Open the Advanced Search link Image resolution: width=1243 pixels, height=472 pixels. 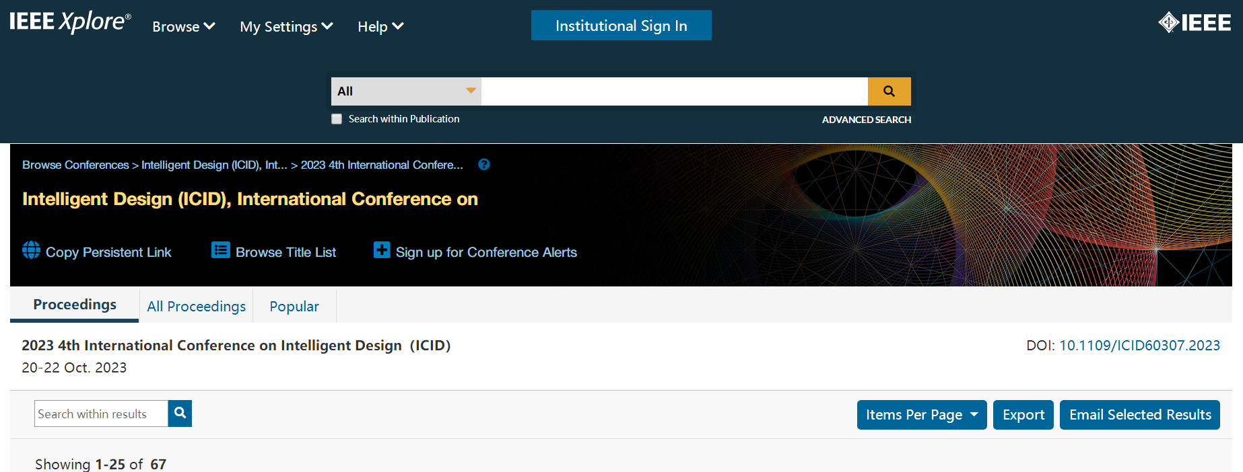[867, 120]
